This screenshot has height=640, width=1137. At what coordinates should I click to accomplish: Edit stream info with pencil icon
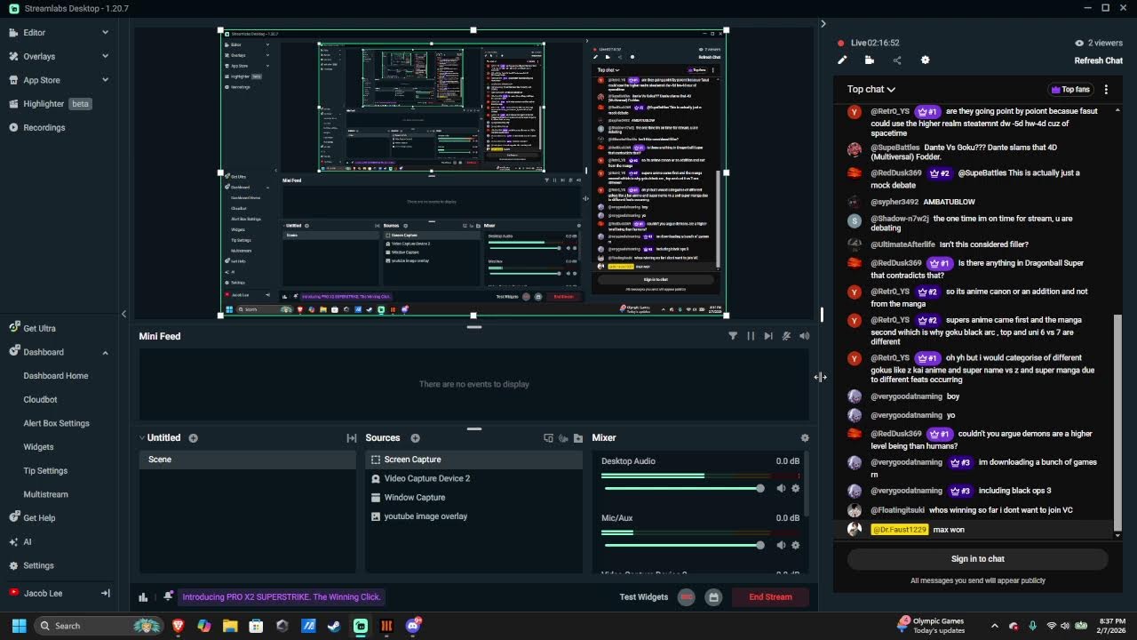pos(842,60)
